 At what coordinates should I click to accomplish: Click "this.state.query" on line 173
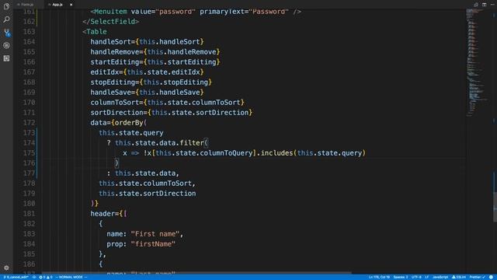[x=131, y=133]
